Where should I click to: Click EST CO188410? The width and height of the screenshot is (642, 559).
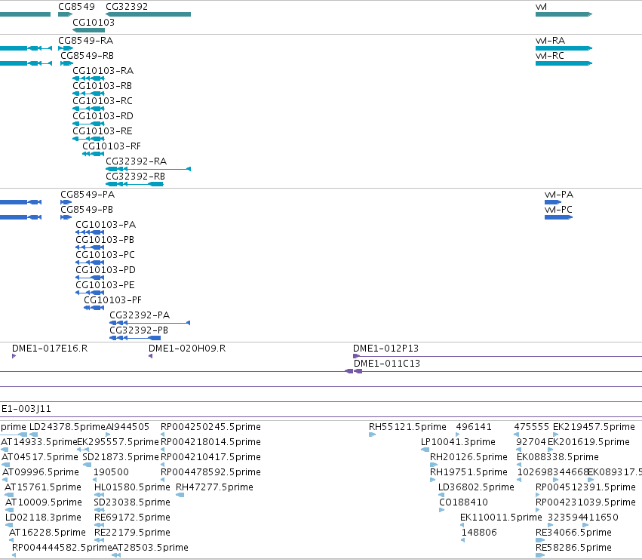[463, 502]
